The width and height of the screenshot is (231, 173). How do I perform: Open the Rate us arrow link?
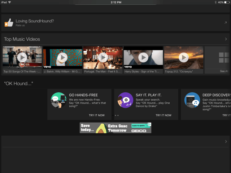click(226, 23)
